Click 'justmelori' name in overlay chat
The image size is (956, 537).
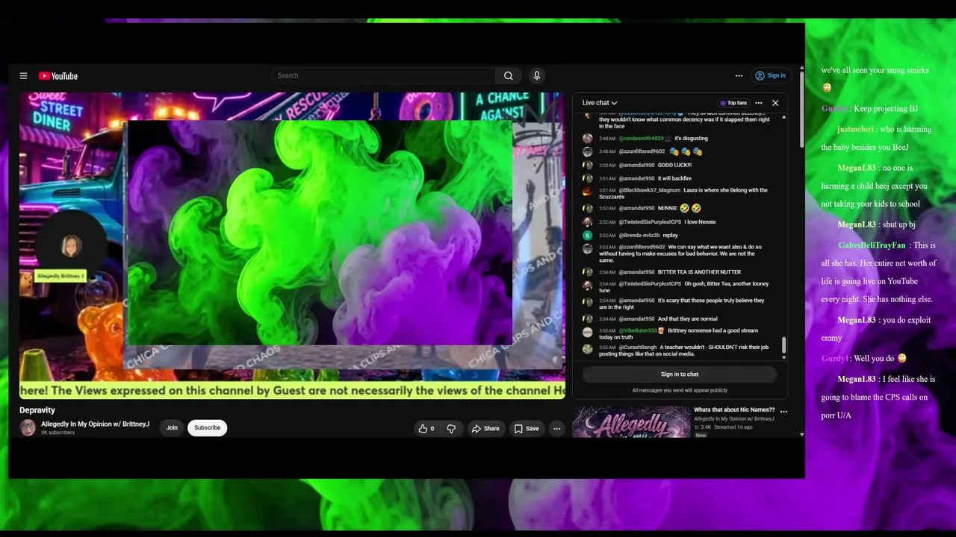click(x=855, y=129)
